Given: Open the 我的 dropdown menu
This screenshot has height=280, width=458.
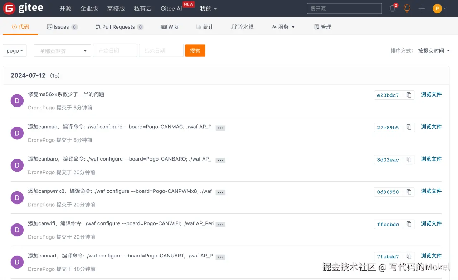Looking at the screenshot, I should coord(208,9).
